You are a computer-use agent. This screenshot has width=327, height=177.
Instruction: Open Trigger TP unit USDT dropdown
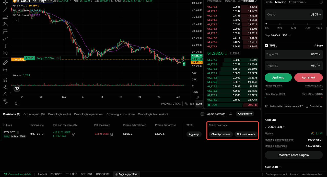316,54
